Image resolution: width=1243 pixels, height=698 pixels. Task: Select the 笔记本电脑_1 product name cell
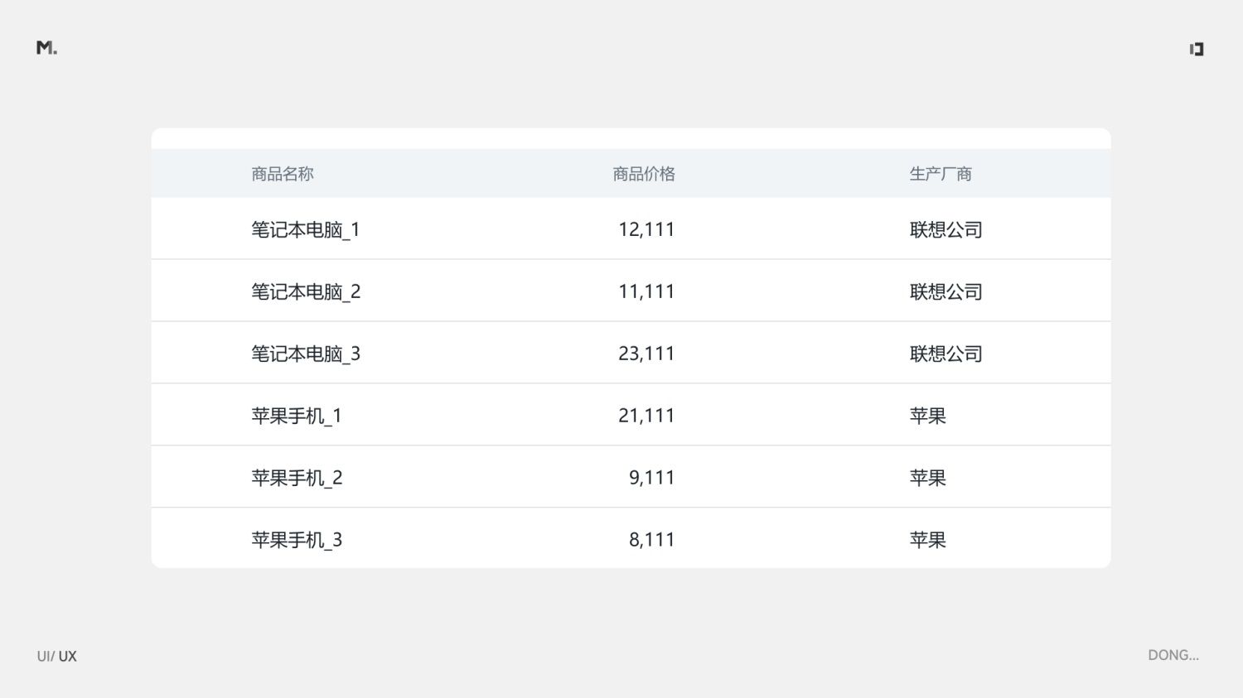coord(306,229)
